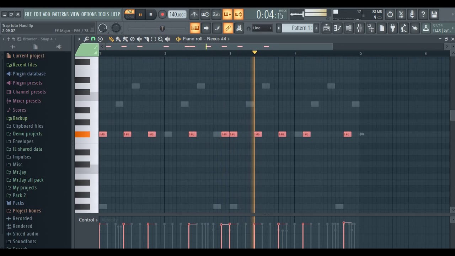Open the FILE menu
The height and width of the screenshot is (256, 455).
[28, 14]
